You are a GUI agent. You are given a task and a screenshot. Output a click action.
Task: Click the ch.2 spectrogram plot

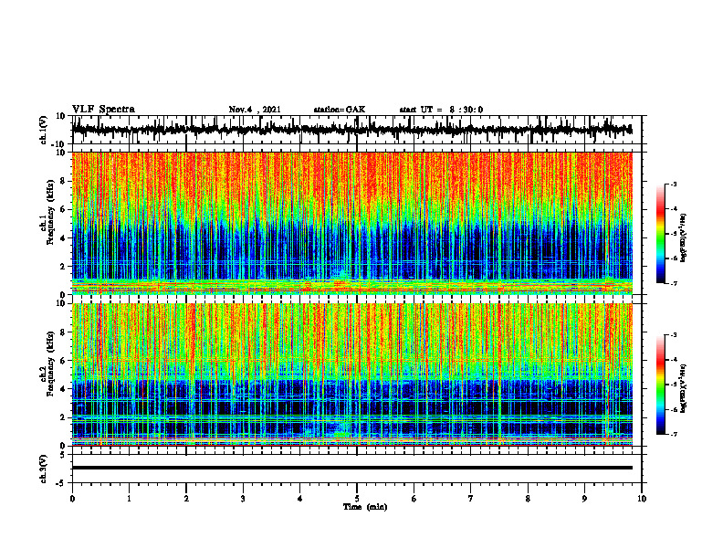[x=352, y=374]
